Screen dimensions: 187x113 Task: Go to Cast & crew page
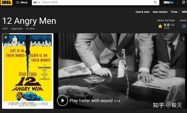[142, 12]
